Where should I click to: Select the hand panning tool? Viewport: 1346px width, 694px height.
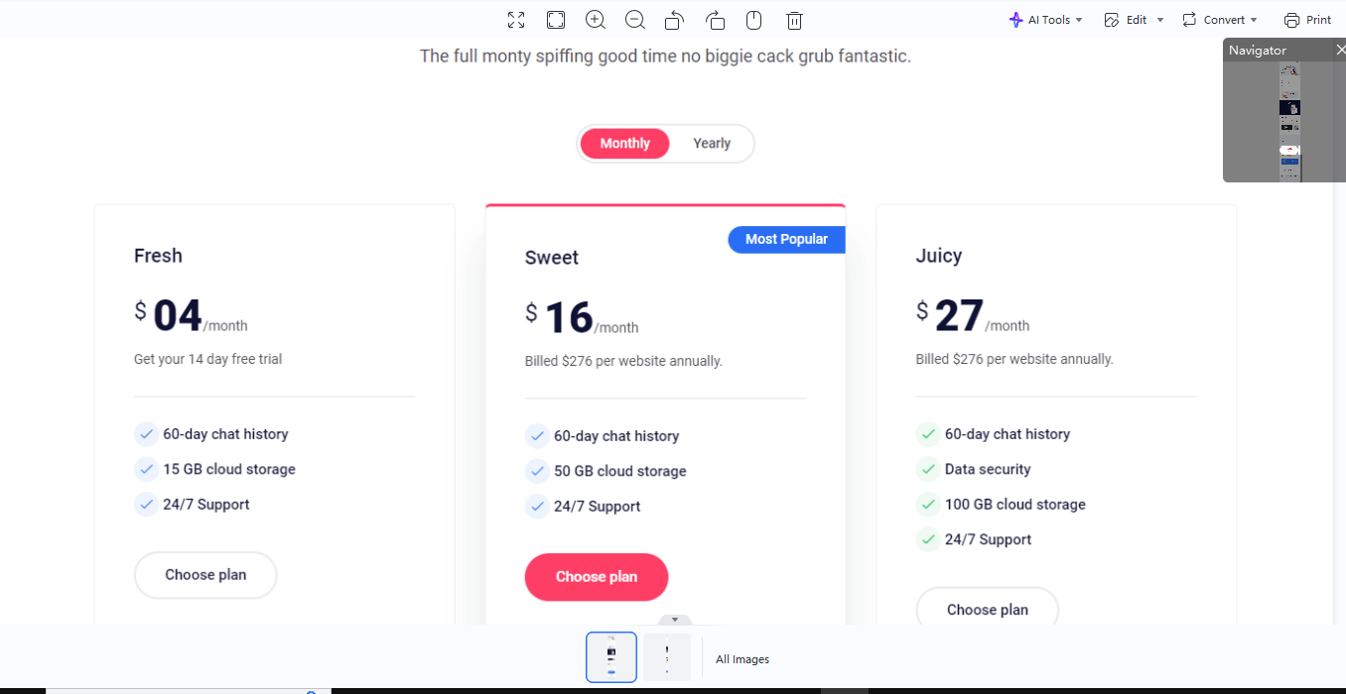(753, 19)
